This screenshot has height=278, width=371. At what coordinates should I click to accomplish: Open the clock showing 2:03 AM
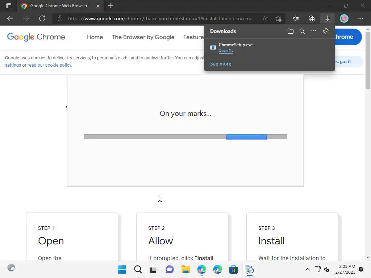coord(345,269)
